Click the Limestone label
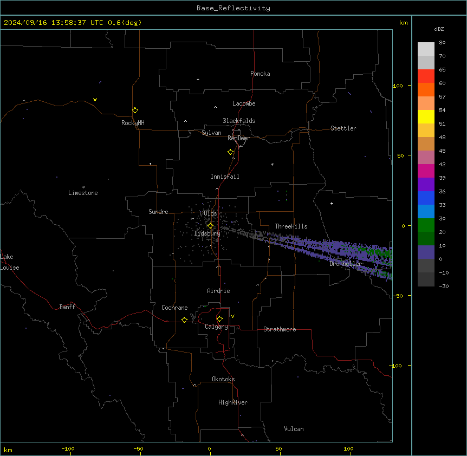This screenshot has width=467, height=456. coord(83,193)
